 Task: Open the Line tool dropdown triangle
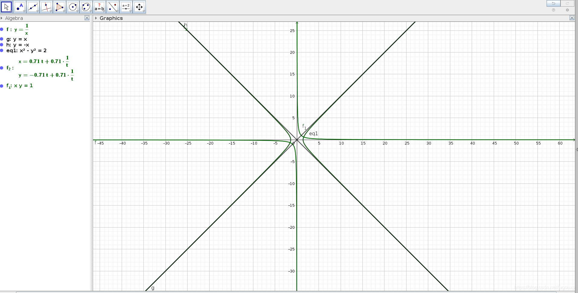[x=37, y=11]
